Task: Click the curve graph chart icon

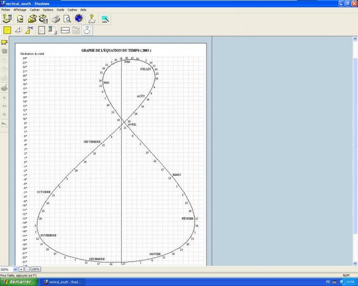Action: [x=76, y=30]
